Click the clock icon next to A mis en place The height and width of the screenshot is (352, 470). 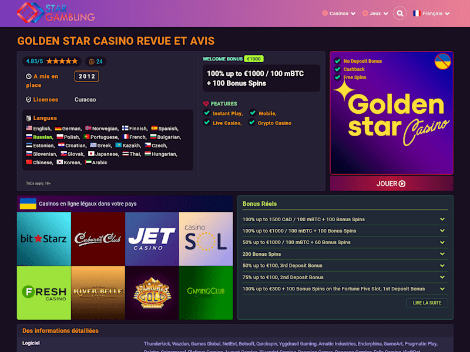[29, 76]
